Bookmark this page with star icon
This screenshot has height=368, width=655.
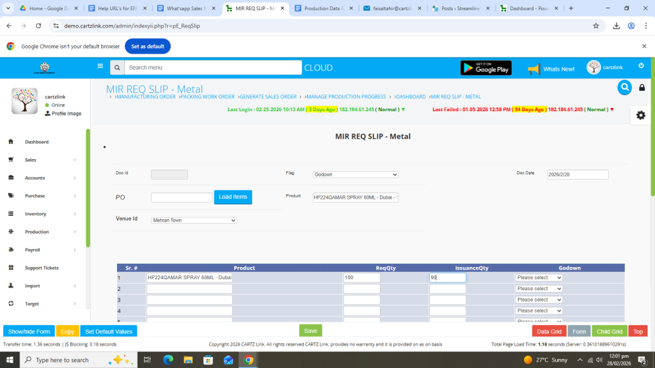pos(596,26)
